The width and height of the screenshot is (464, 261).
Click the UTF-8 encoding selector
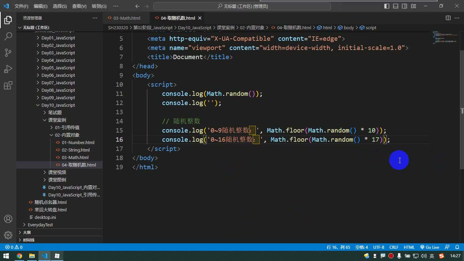pyautogui.click(x=379, y=247)
